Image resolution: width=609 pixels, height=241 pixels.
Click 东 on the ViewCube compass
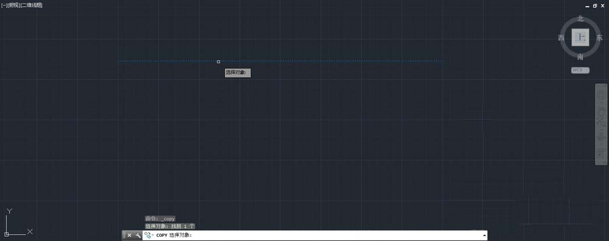[x=599, y=38]
